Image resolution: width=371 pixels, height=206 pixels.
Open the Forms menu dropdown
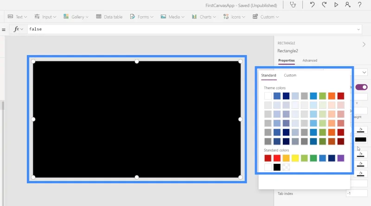[x=152, y=17]
